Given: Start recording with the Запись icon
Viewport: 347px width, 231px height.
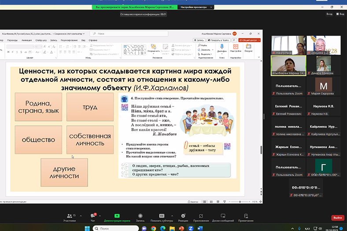Looking at the screenshot, I should (140, 216).
